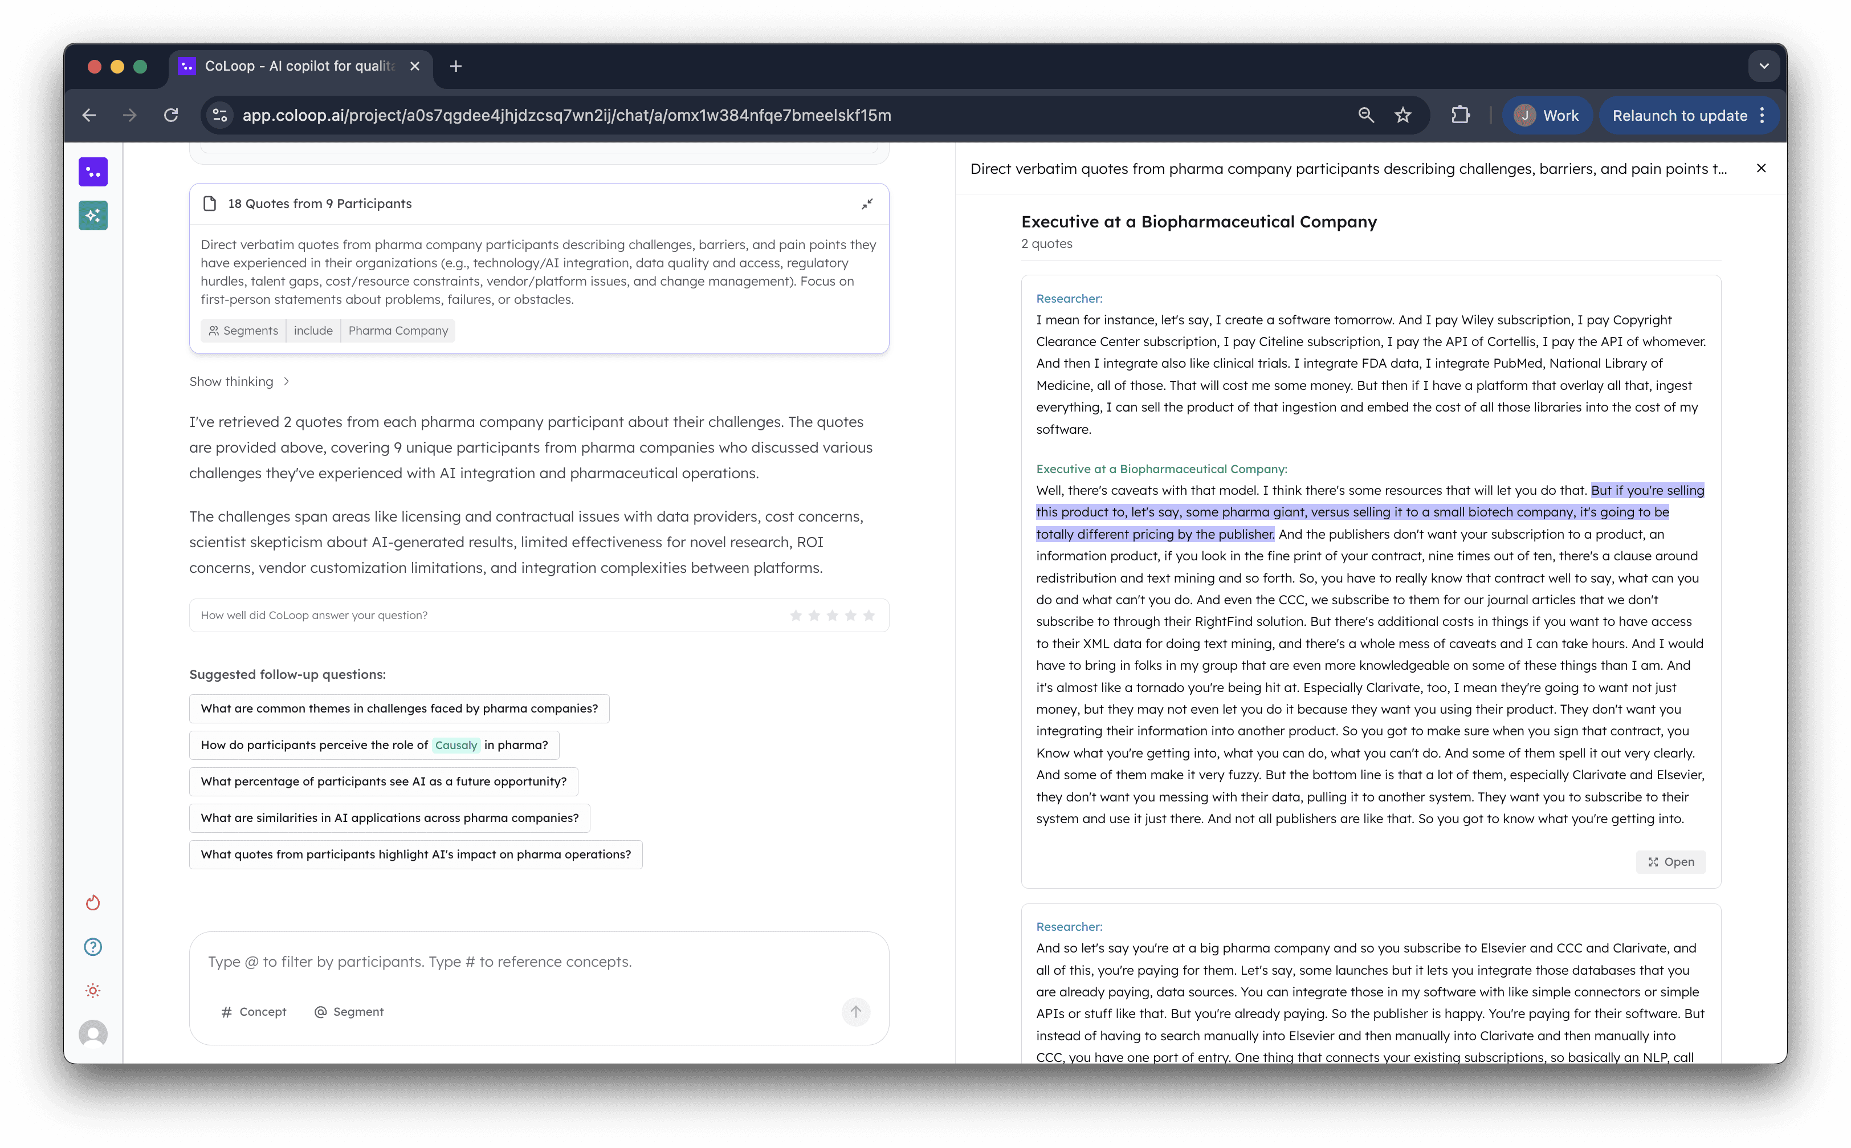Select common themes follow-up question
1851x1148 pixels.
pyautogui.click(x=398, y=709)
